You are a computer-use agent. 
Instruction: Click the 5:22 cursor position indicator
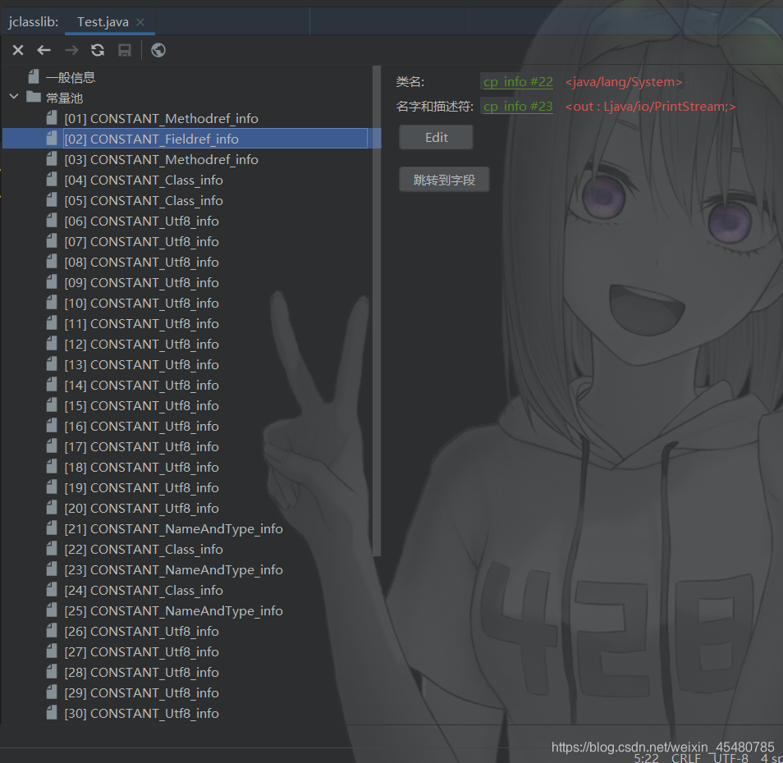tap(646, 758)
